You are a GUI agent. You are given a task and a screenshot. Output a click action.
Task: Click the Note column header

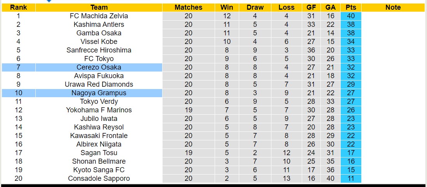(393, 7)
